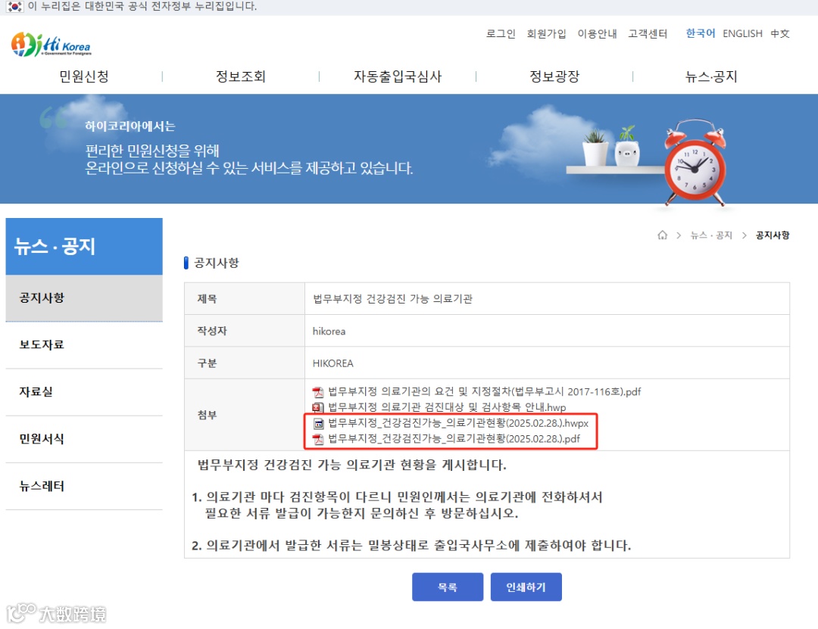Download 의료기관현황(2025.02.28.).hwpx file
This screenshot has width=818, height=629.
tap(458, 424)
